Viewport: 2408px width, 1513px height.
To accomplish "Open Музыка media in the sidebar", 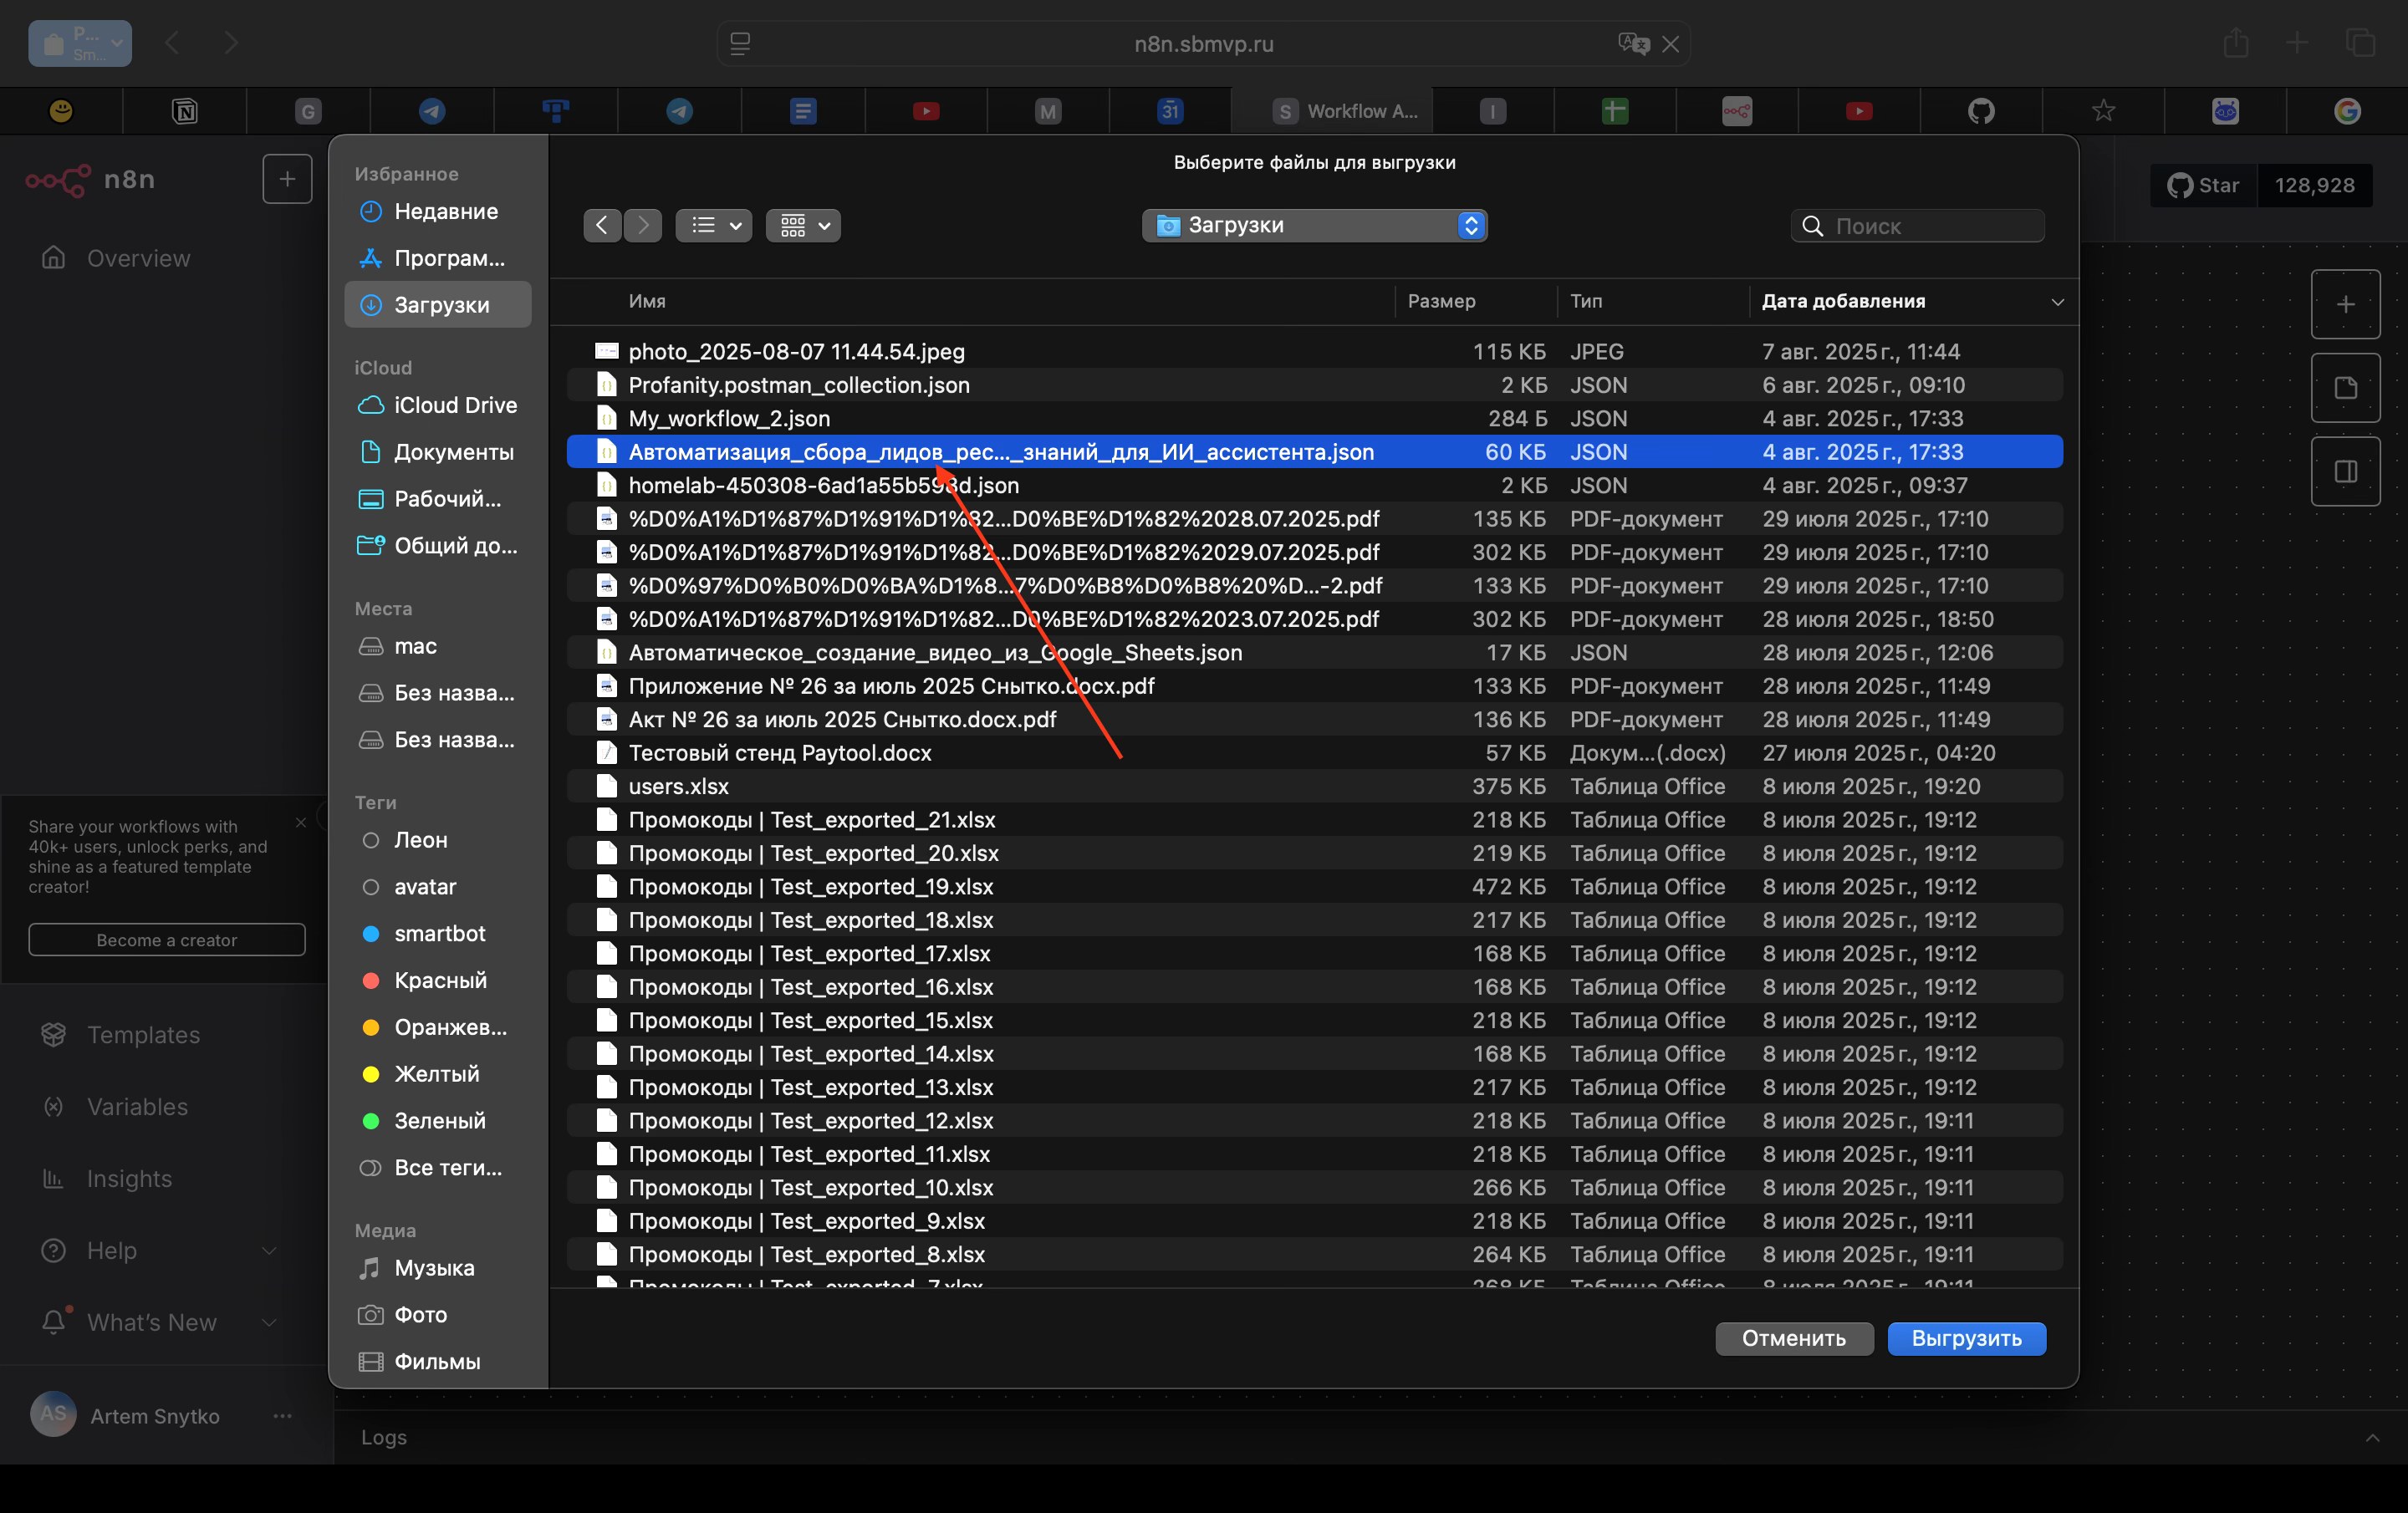I will pos(434,1267).
